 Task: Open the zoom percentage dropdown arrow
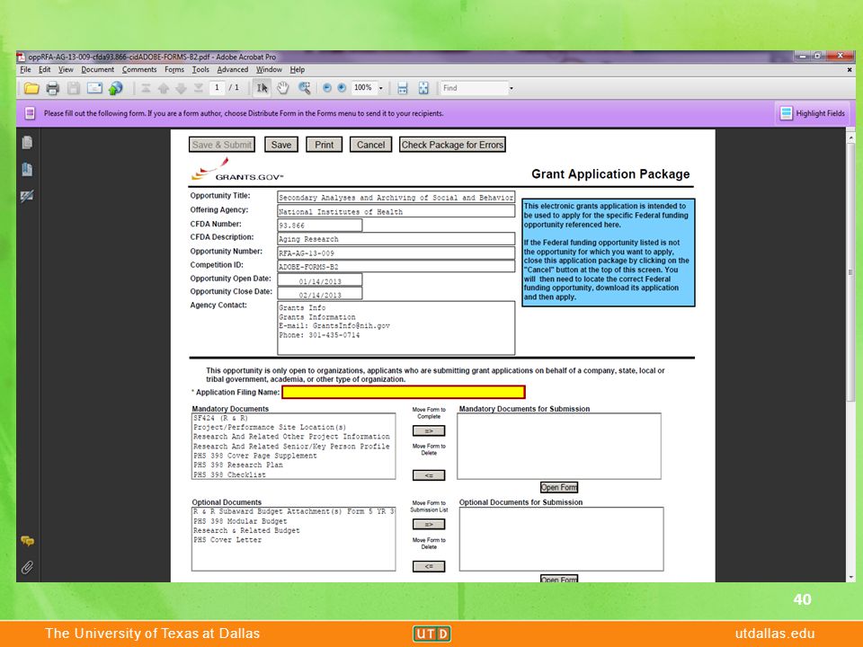click(x=380, y=88)
